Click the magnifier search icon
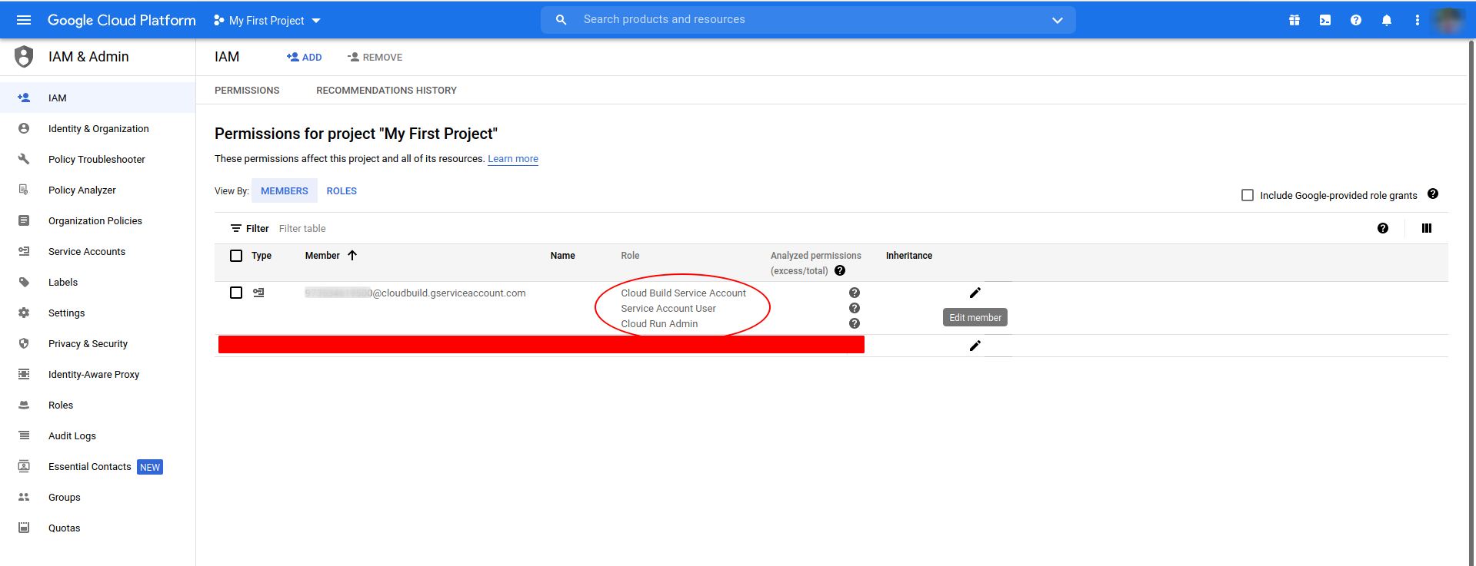Viewport: 1476px width, 566px height. pyautogui.click(x=561, y=20)
